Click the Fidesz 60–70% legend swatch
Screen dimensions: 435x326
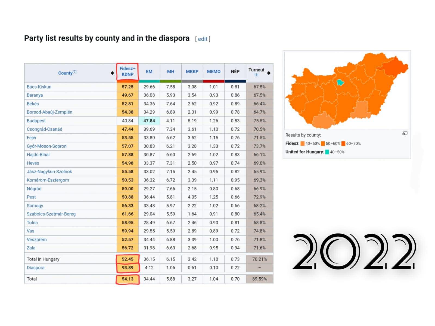(343, 144)
